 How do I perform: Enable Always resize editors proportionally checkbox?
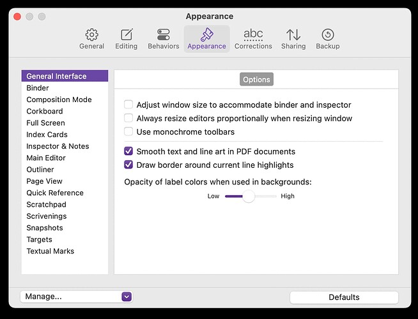128,118
